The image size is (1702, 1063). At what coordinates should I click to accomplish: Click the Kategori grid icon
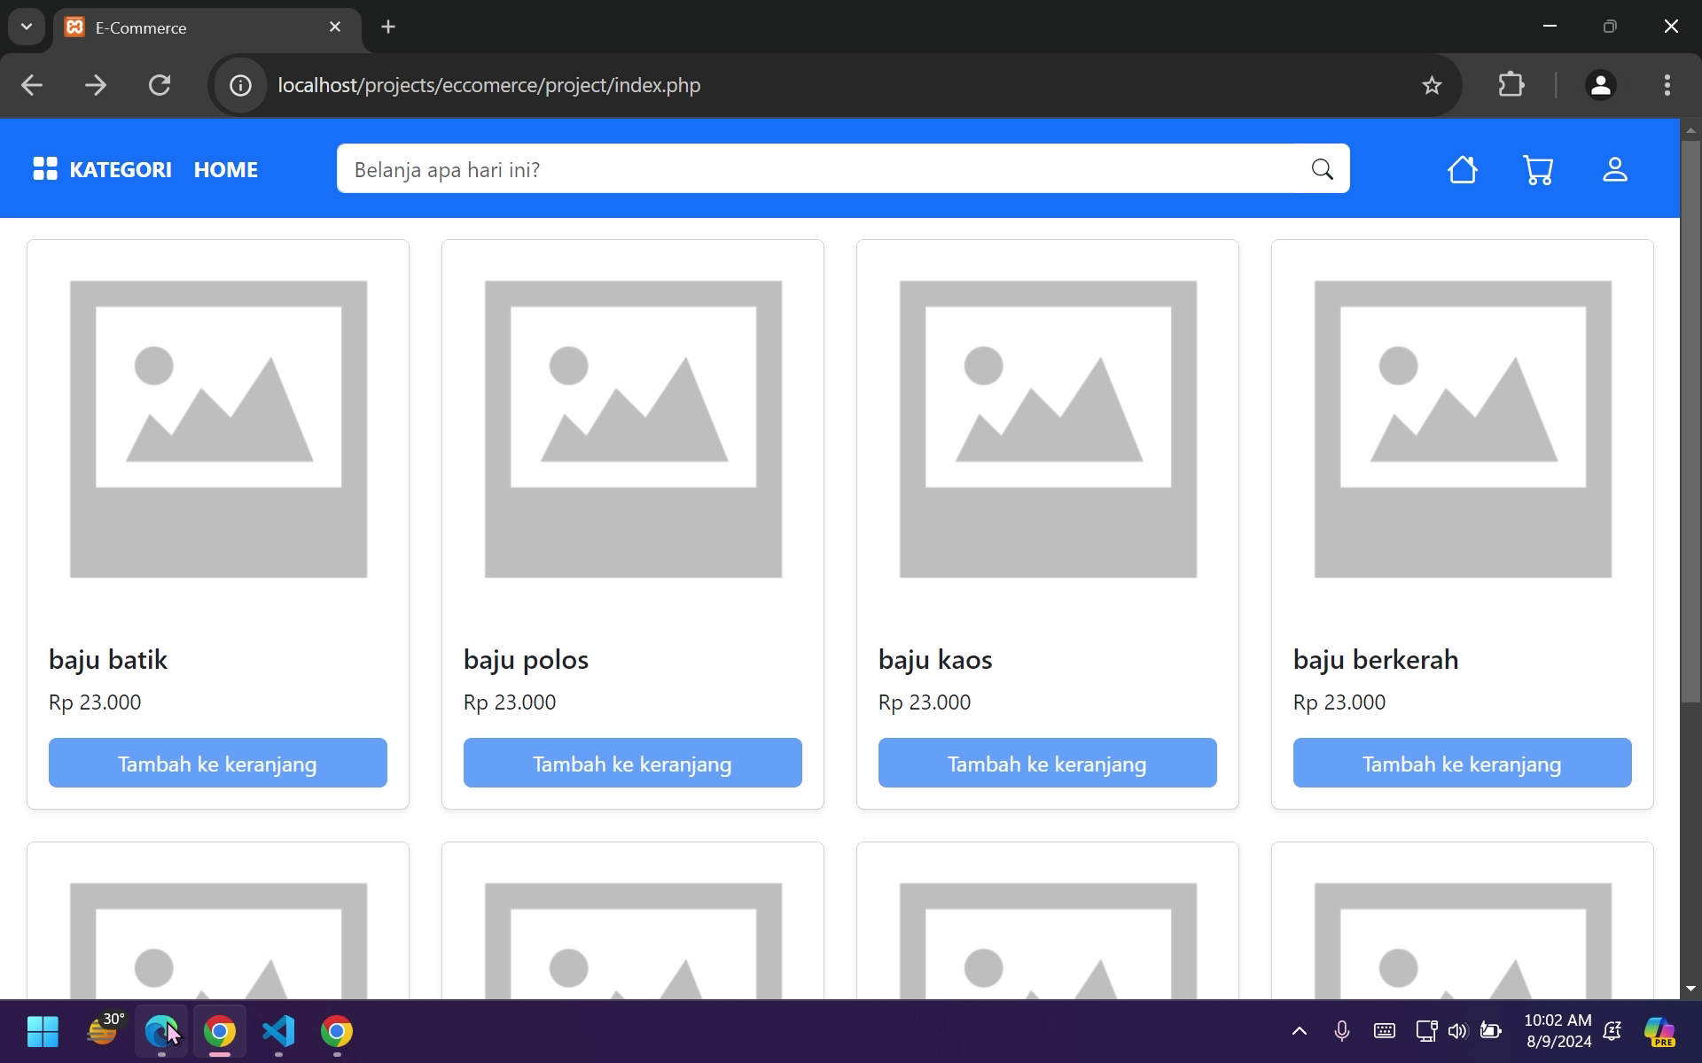(x=45, y=168)
